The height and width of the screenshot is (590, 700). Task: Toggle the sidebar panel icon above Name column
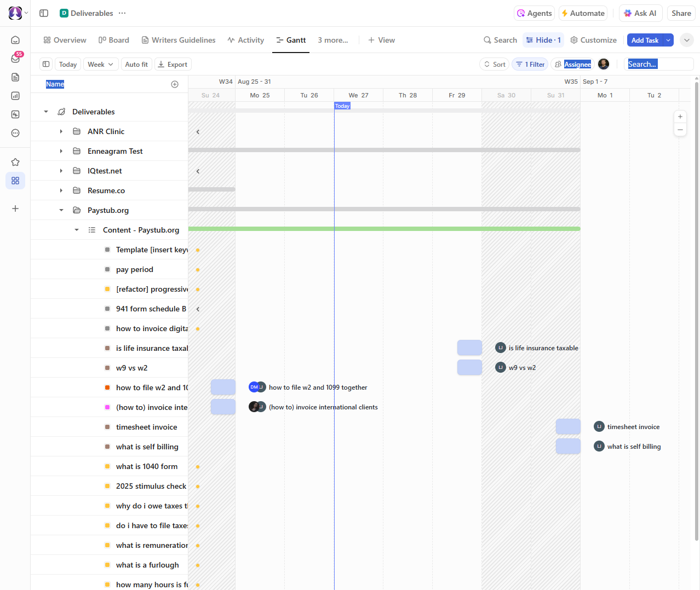click(46, 64)
